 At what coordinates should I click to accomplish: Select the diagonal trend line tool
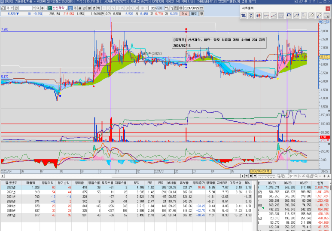274,15
